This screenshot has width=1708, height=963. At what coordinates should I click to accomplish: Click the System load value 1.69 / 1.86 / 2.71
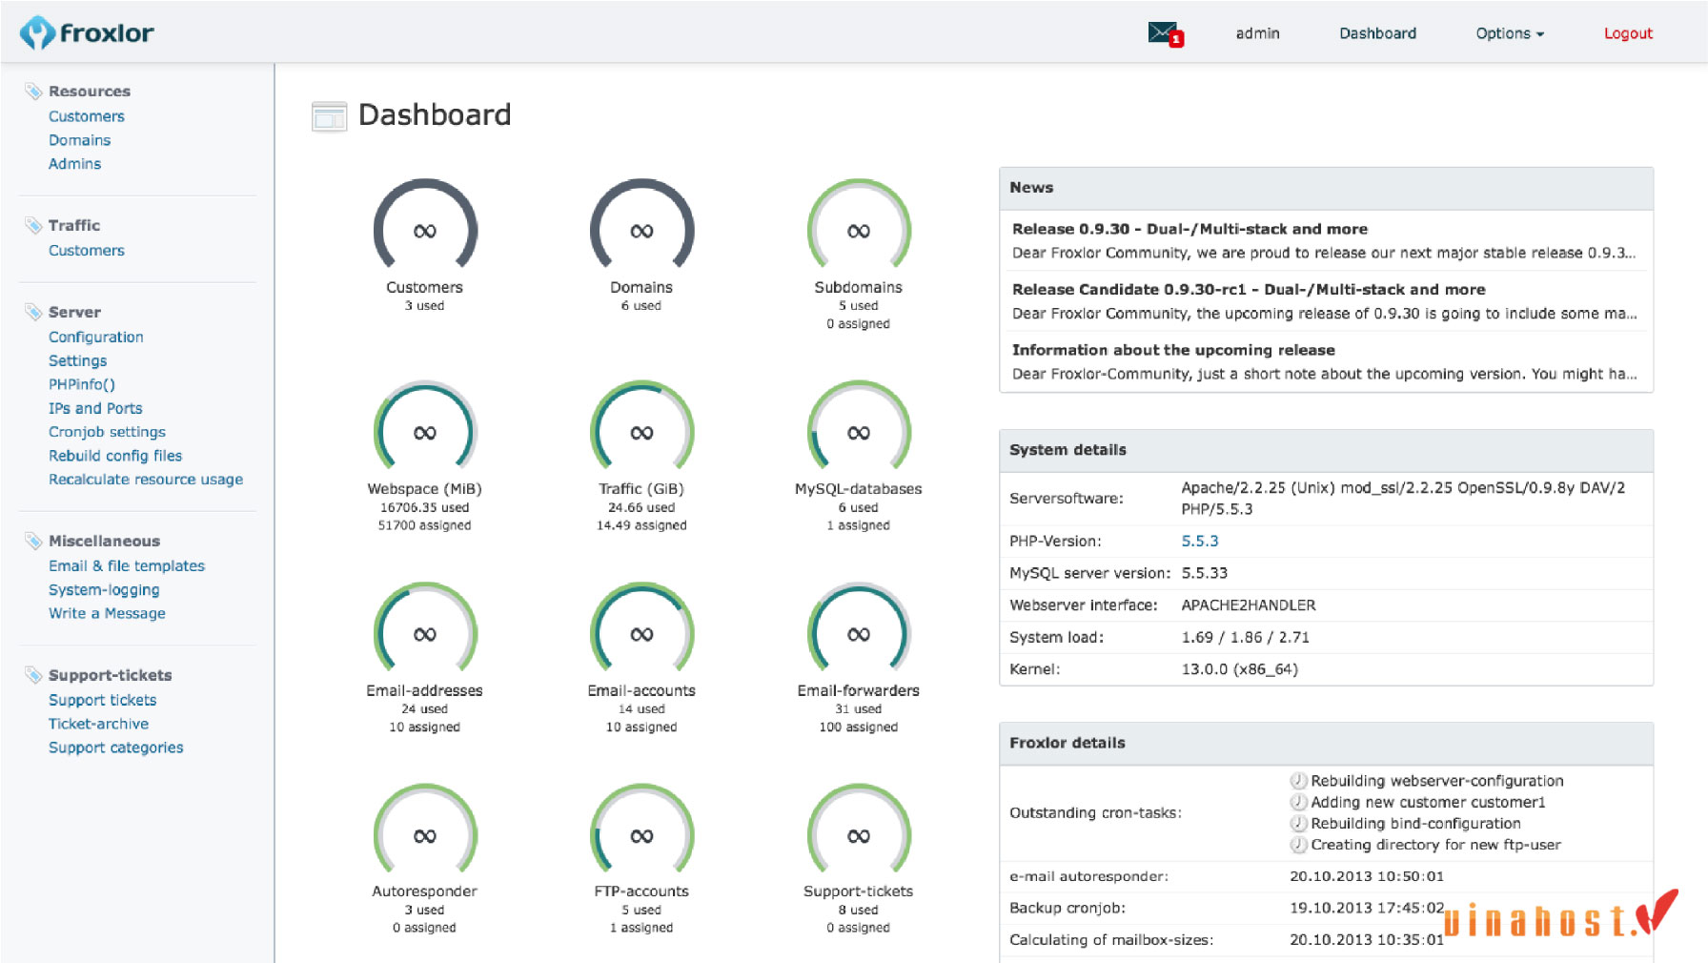(x=1246, y=638)
